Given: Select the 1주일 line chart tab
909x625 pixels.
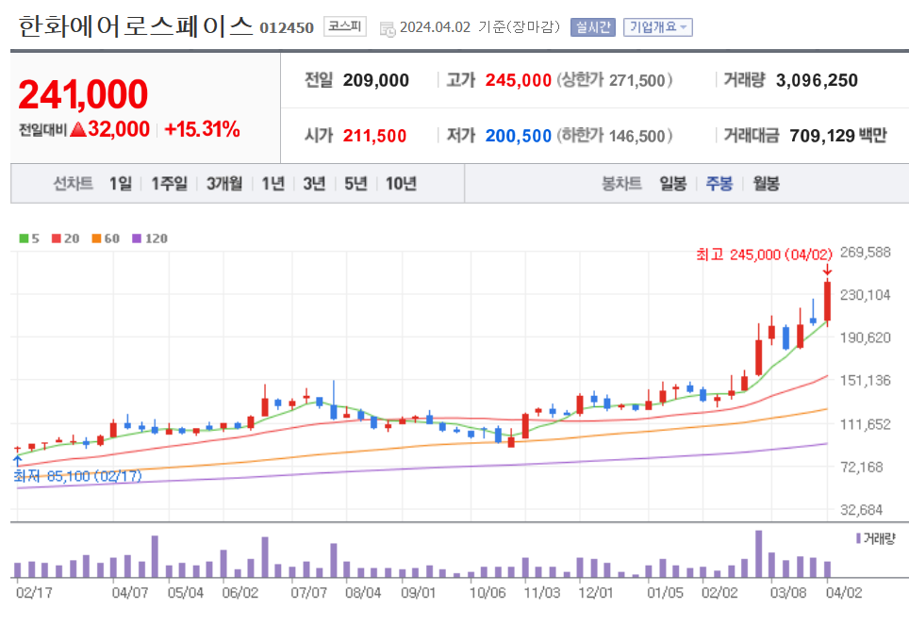Looking at the screenshot, I should [170, 184].
